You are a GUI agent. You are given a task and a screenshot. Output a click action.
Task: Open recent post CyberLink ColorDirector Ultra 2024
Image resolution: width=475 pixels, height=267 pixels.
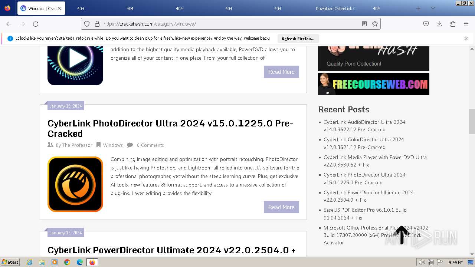point(364,143)
